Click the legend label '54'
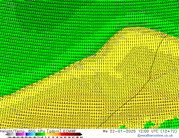Viewport: 179px width, 138px height. pos(81,137)
